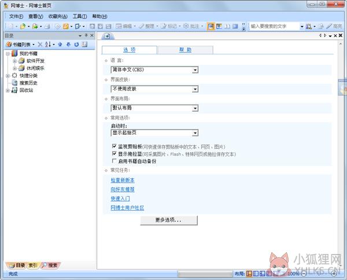Open the 查看(V) menu
Screen dimensions: 347x280
(x=36, y=16)
